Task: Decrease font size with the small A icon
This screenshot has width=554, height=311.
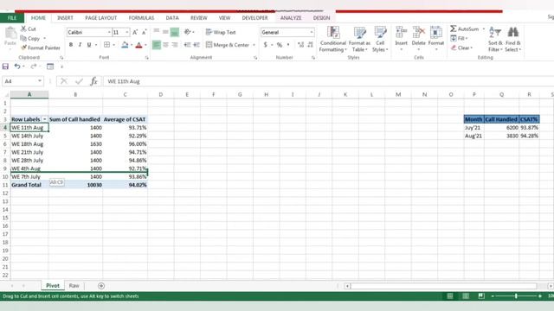Action: pyautogui.click(x=144, y=33)
